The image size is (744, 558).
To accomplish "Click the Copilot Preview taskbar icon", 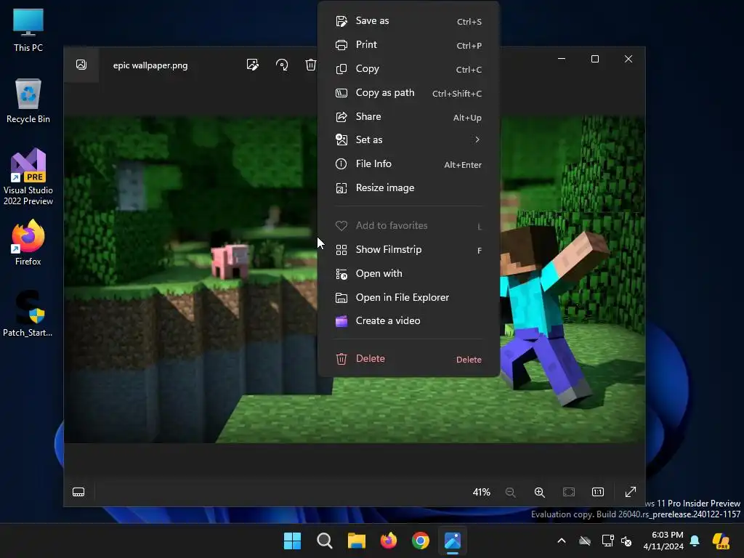I will coord(721,541).
